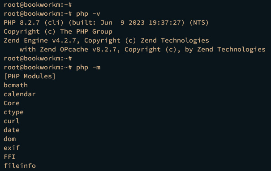This screenshot has width=271, height=171.
Task: Select the bcmath module entry
Action: (x=16, y=85)
